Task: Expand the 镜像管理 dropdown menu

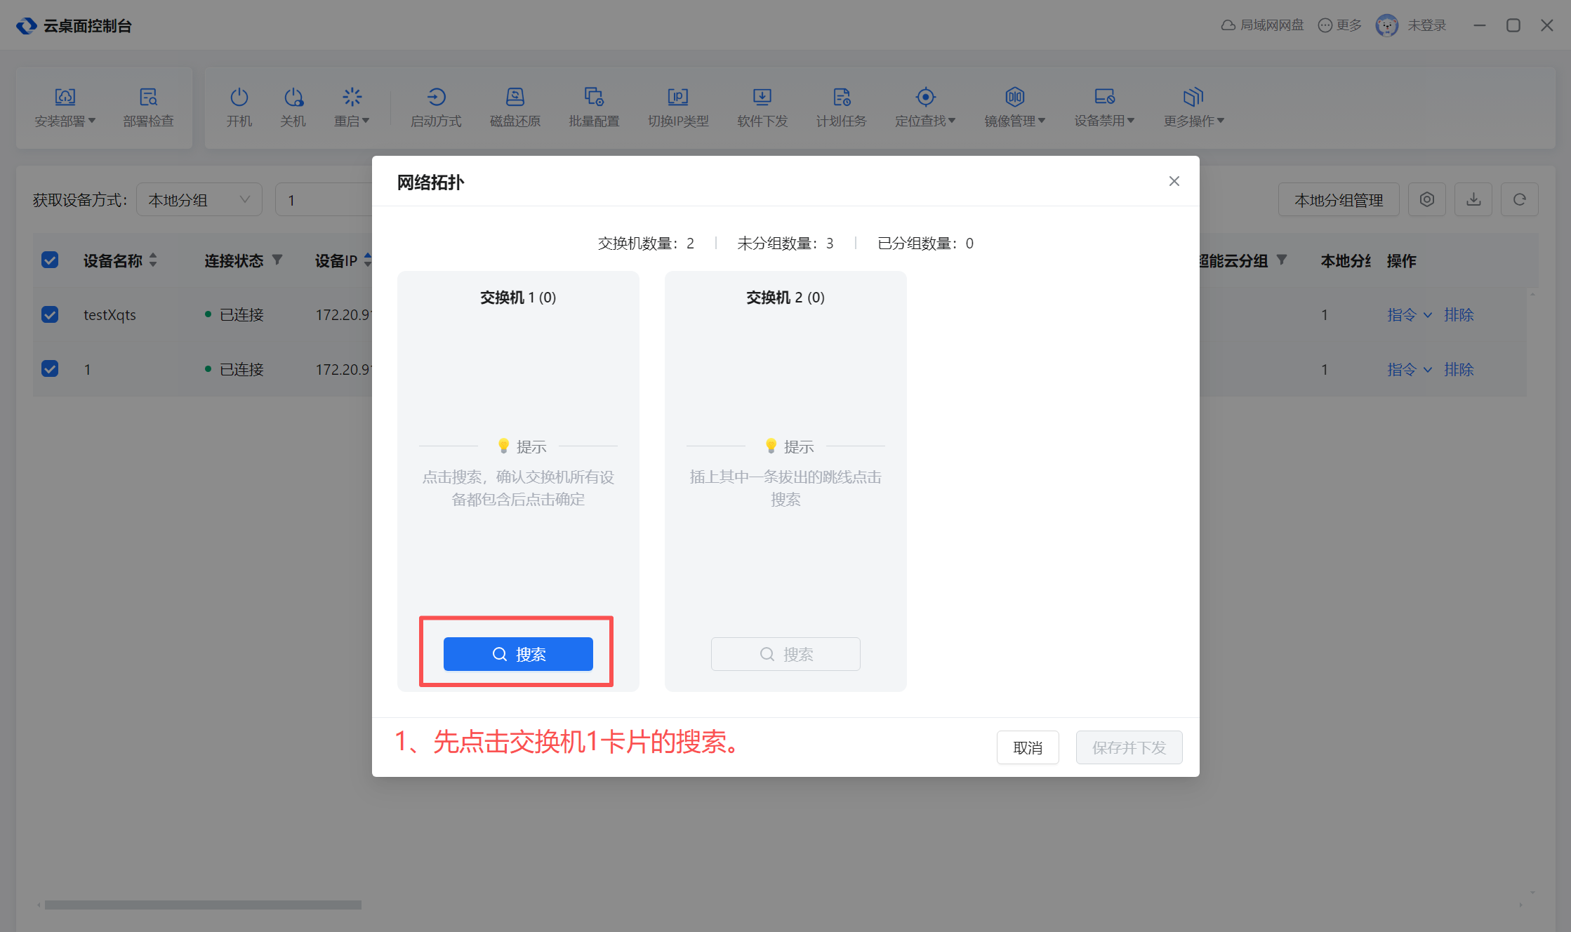Action: pyautogui.click(x=1014, y=107)
